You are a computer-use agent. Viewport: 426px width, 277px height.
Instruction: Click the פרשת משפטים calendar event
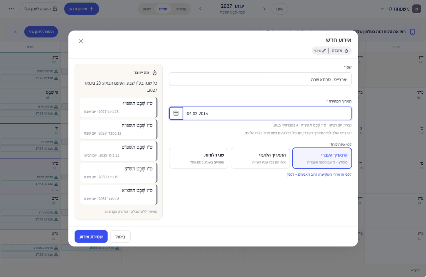point(31,247)
